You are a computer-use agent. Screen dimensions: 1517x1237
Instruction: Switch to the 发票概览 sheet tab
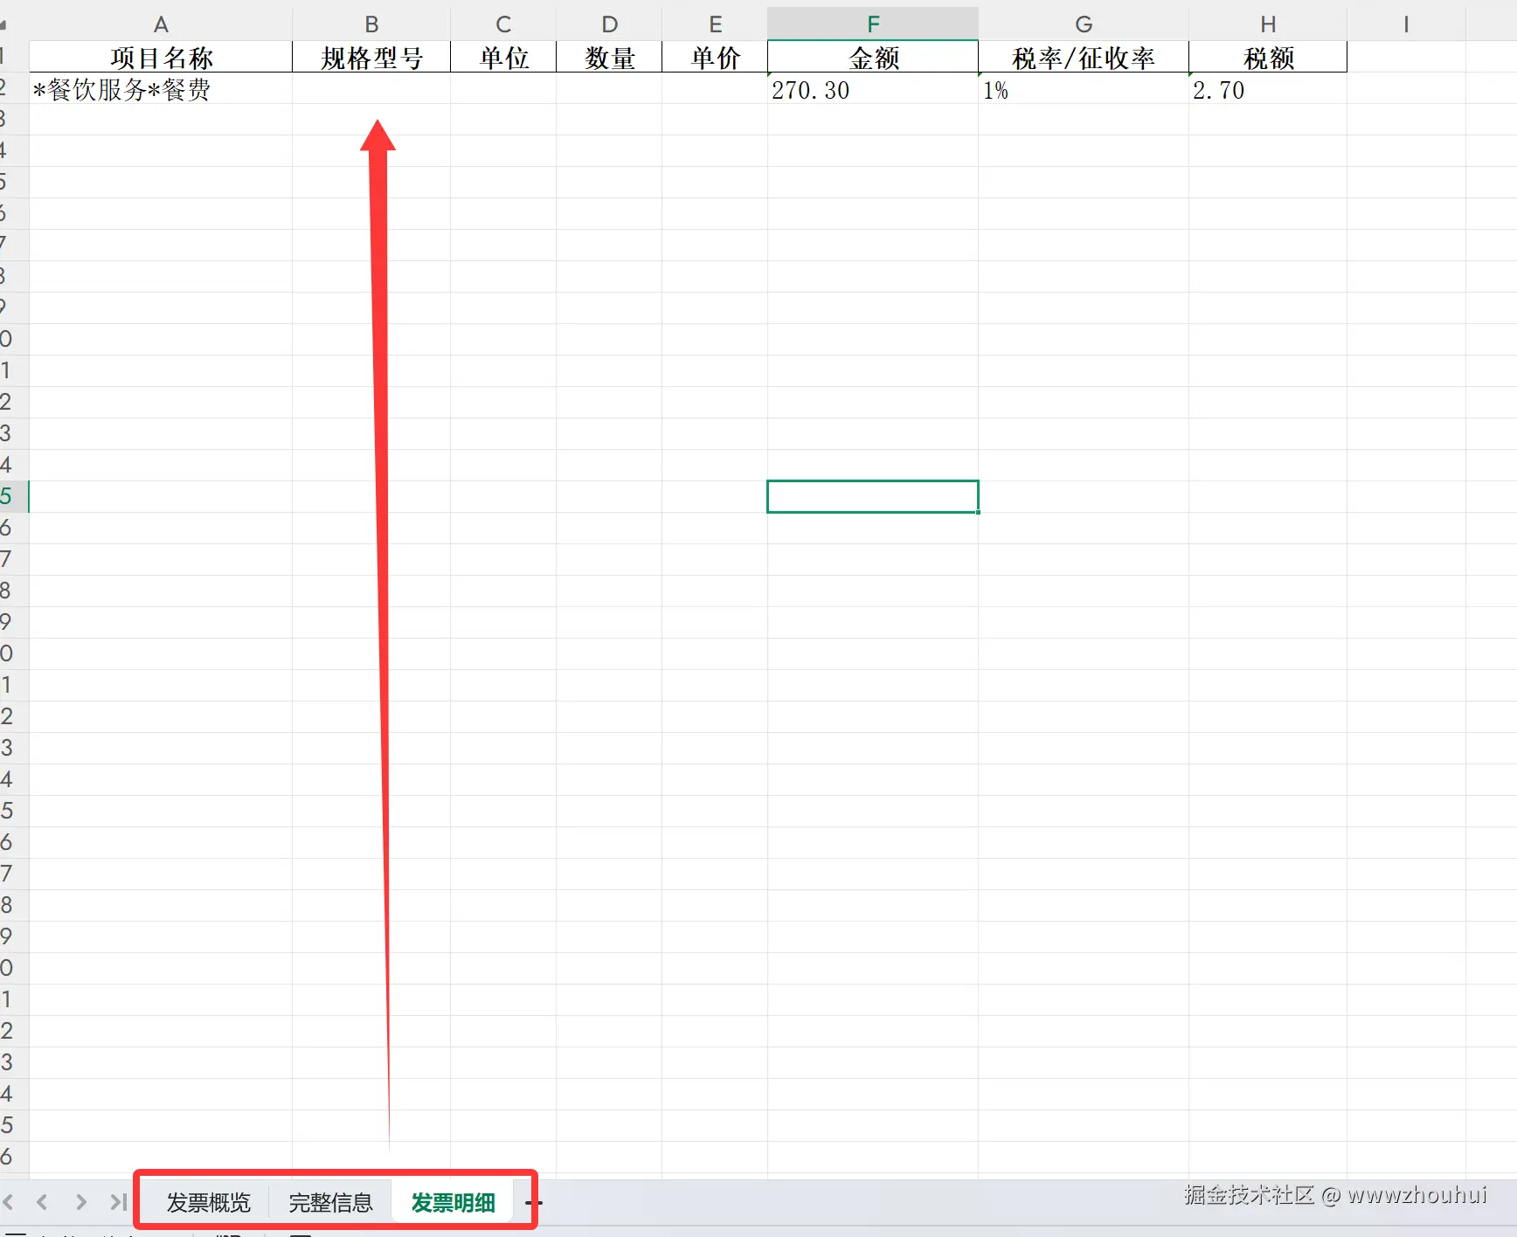208,1203
